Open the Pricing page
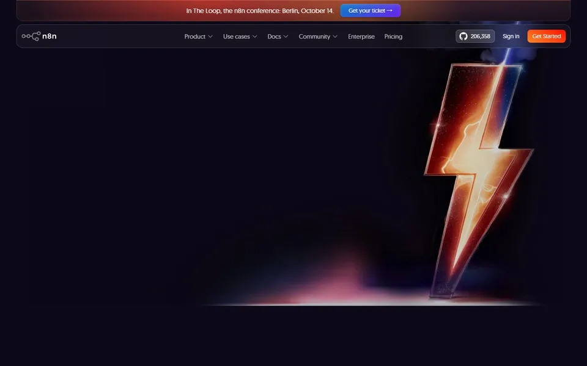The image size is (587, 366). (393, 37)
